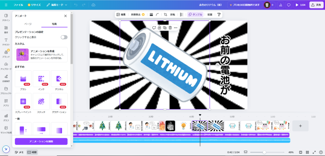
Task: Open the three-dot more options menu
Action: (175, 28)
